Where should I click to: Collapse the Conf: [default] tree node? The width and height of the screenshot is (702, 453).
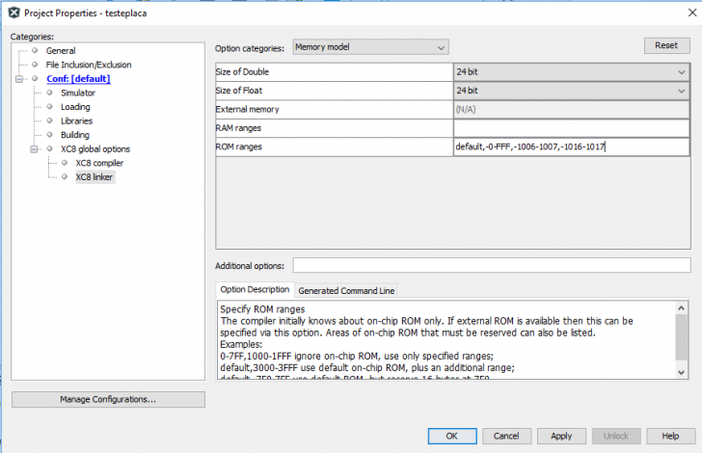click(18, 79)
